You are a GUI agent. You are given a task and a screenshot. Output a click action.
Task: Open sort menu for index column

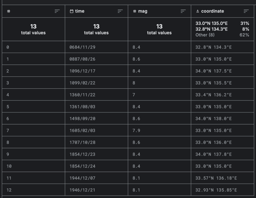pos(57,11)
